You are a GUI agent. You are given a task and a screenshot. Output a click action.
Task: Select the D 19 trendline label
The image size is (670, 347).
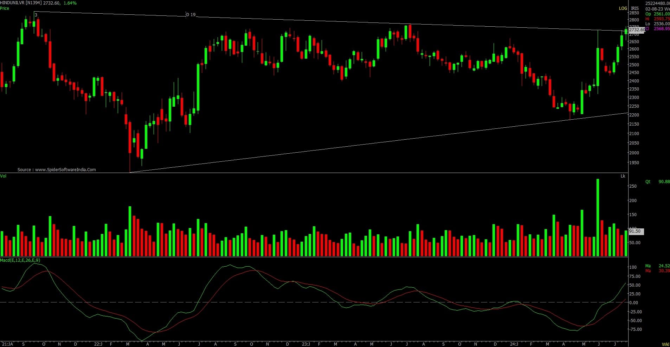pyautogui.click(x=191, y=15)
